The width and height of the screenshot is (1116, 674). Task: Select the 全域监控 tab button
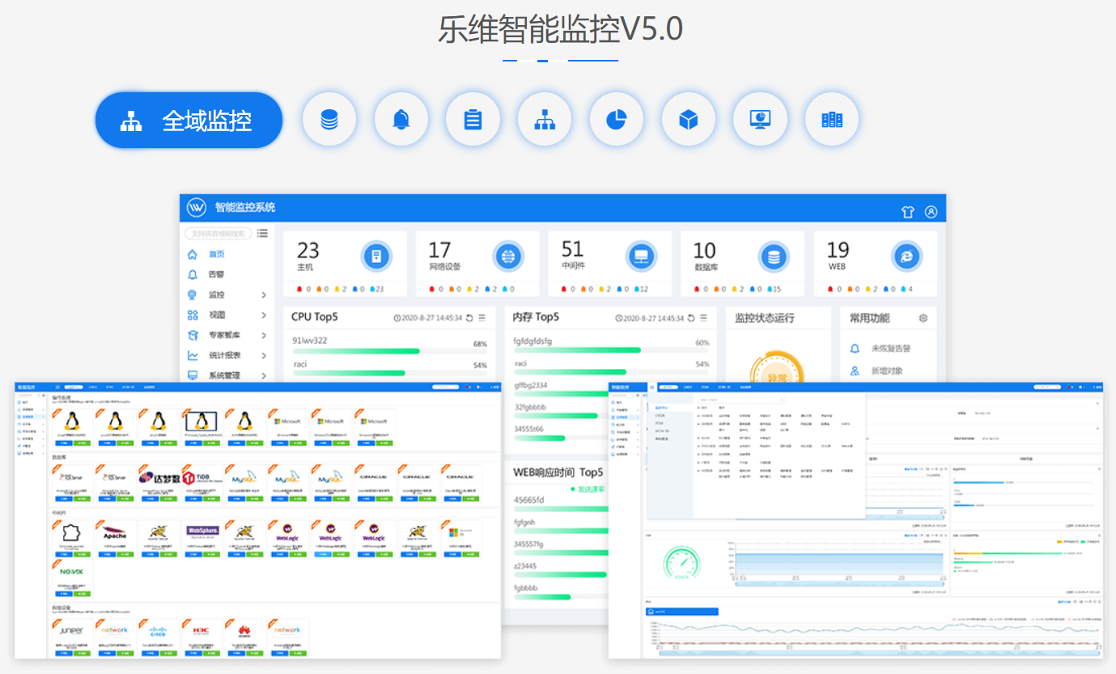point(189,121)
